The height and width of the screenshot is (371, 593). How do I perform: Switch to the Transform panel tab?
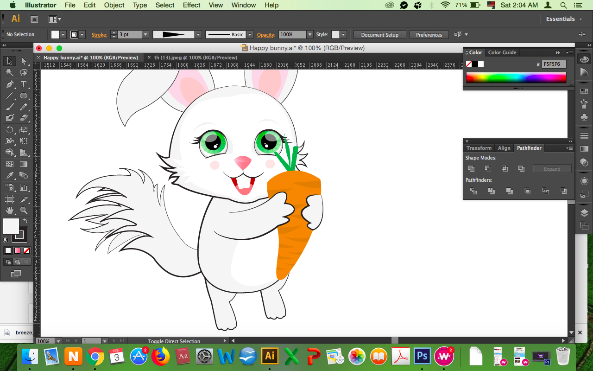[479, 148]
